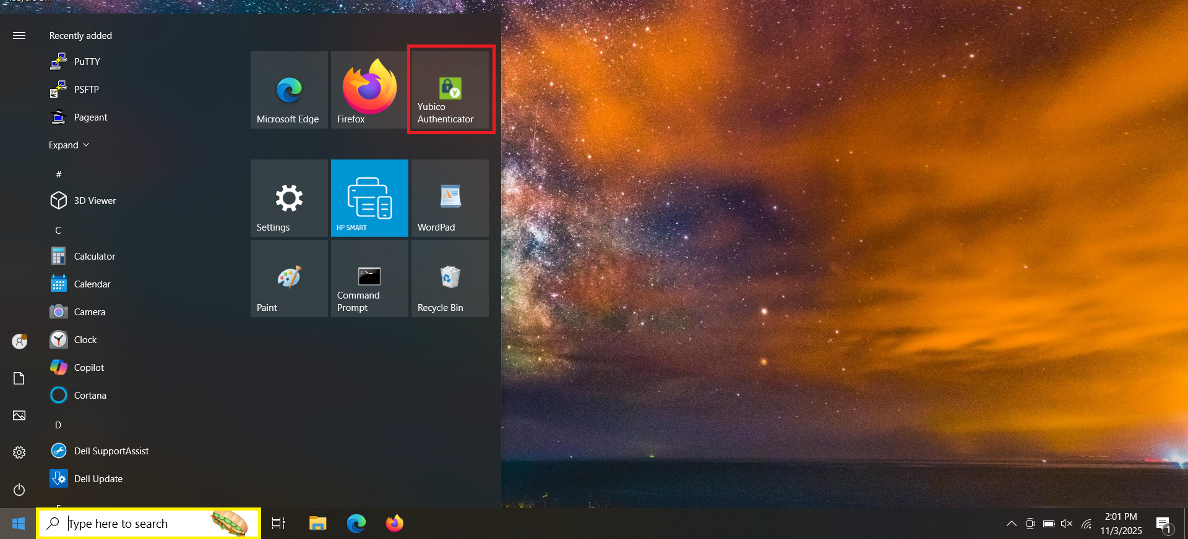Launch the Command Prompt tile
Screen dimensions: 1188x539
369,278
